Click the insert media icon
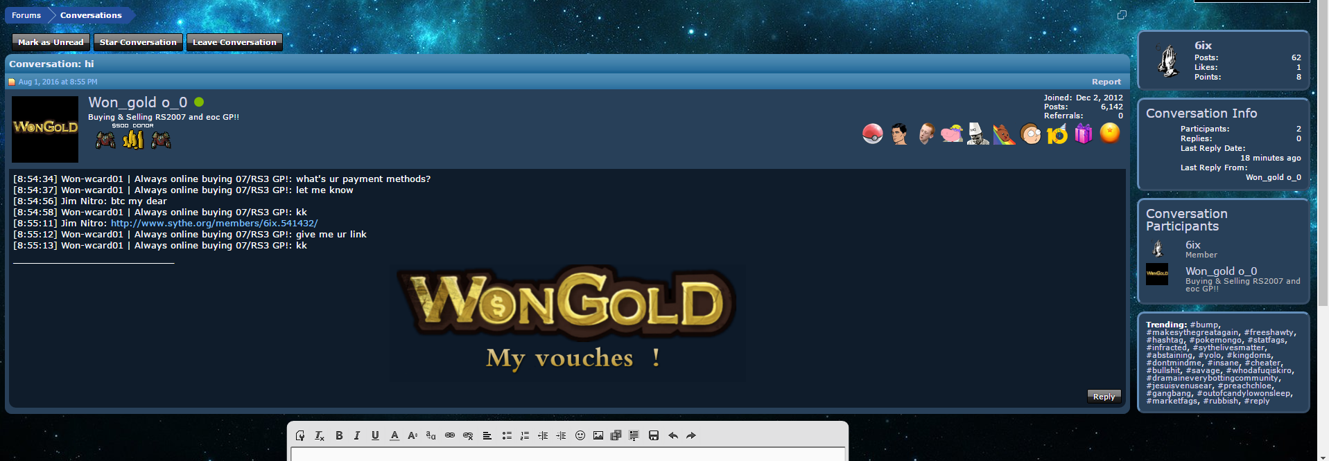 tap(616, 435)
